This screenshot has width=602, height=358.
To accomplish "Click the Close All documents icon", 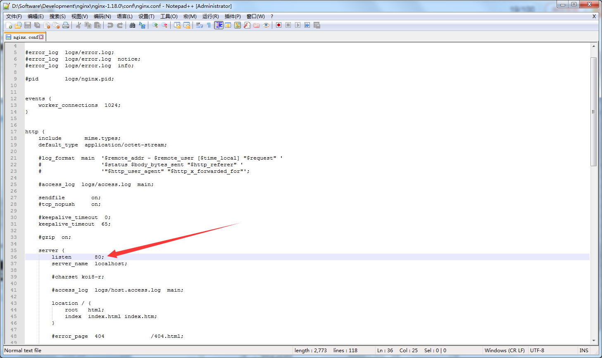I will click(56, 25).
